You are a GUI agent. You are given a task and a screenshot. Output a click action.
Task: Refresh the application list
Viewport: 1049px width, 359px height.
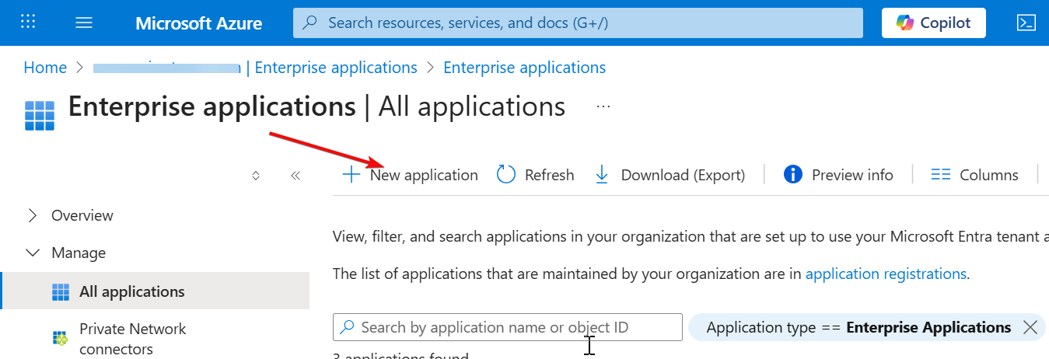click(535, 175)
